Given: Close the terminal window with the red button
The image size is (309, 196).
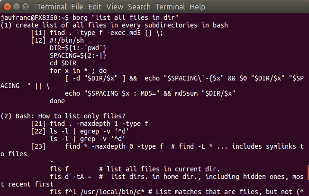Looking at the screenshot, I should click(7, 7).
